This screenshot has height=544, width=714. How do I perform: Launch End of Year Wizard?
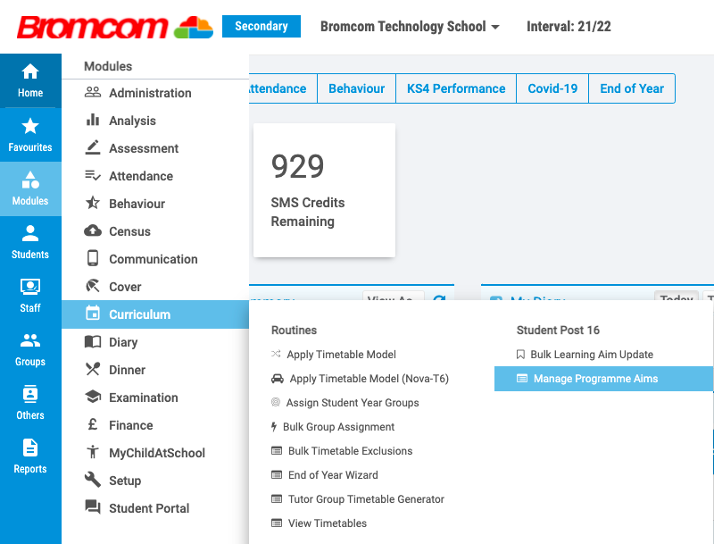pyautogui.click(x=333, y=475)
